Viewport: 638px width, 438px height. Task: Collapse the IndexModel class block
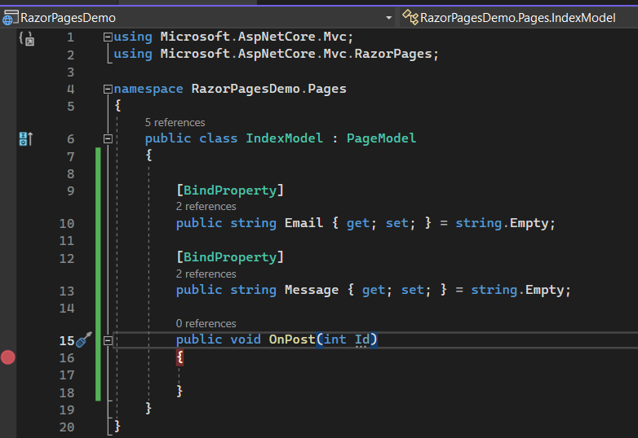(108, 139)
